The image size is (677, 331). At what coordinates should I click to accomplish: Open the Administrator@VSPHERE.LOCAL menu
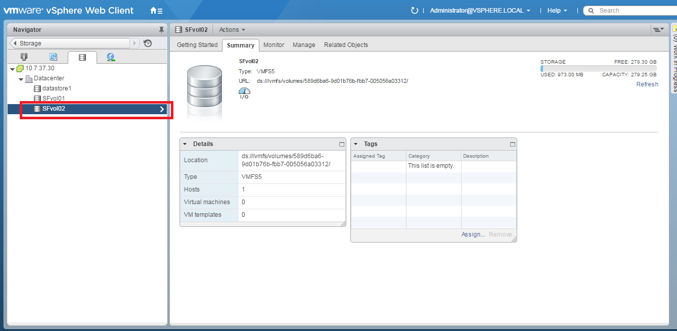480,11
